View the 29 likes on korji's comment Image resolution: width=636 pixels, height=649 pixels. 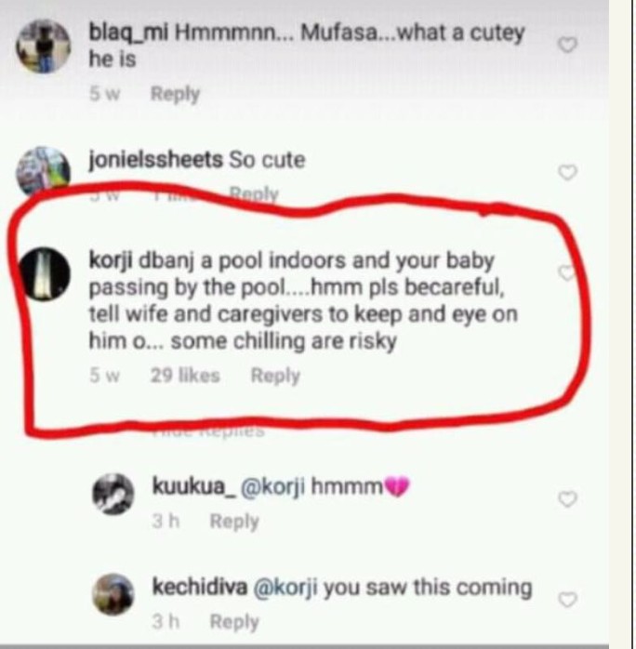click(185, 376)
